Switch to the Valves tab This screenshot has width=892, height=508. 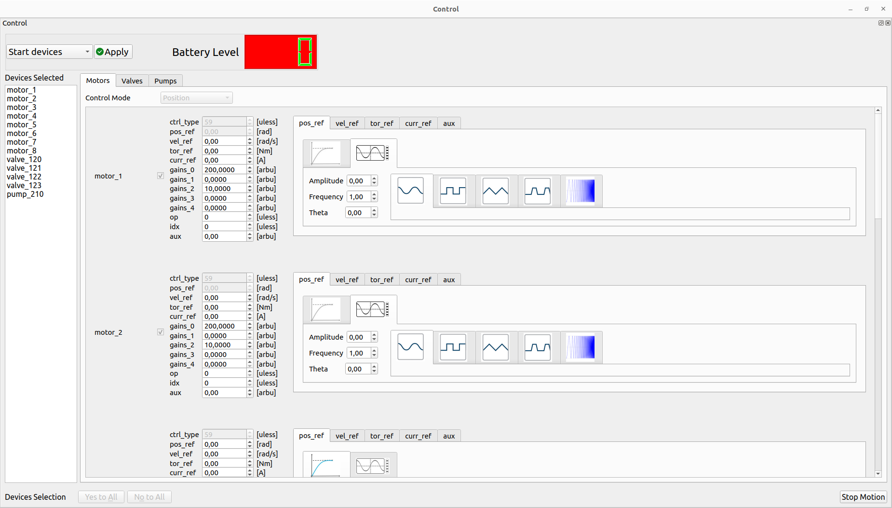click(x=132, y=81)
